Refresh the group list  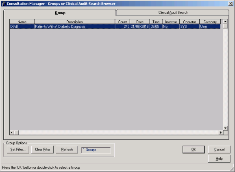67,150
